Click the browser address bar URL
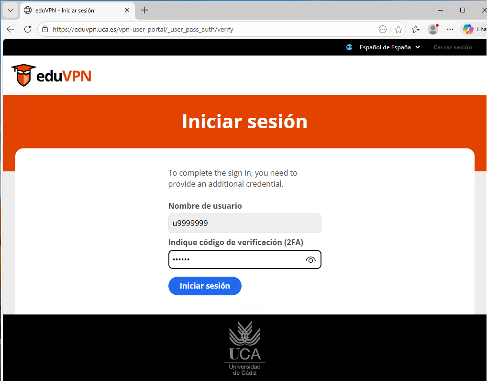The height and width of the screenshot is (381, 487). click(143, 29)
